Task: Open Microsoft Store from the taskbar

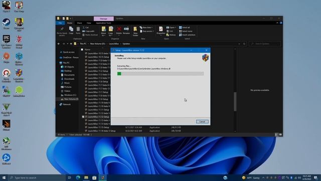Action: [x=94, y=177]
